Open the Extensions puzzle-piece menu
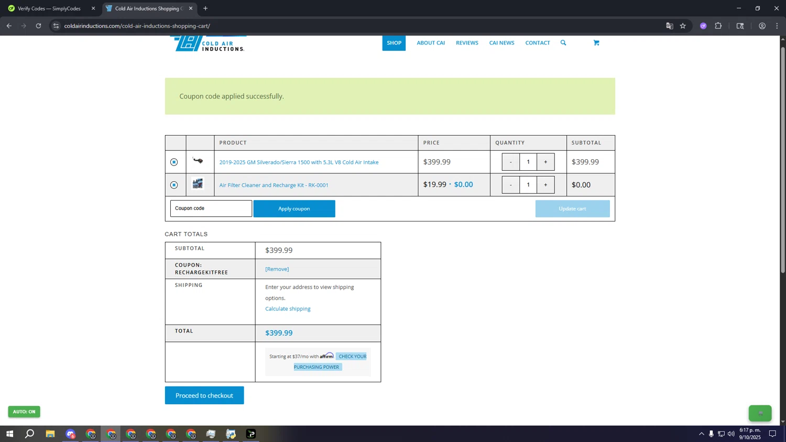786x442 pixels. click(718, 26)
